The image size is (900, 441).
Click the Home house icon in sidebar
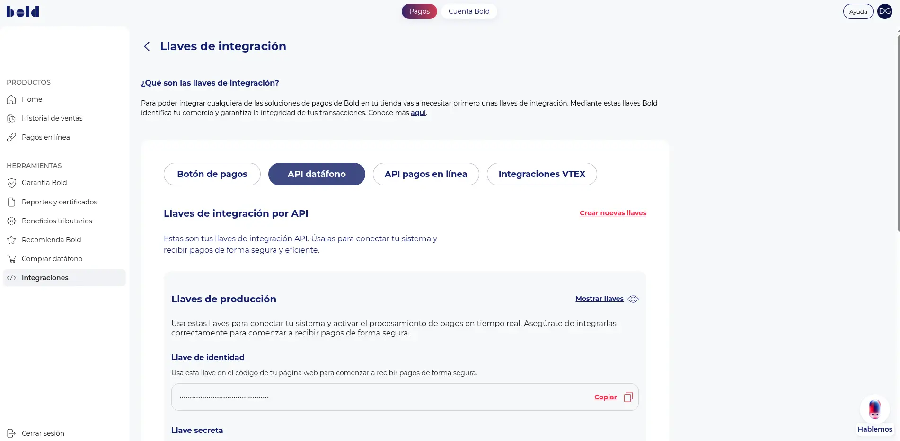[12, 99]
